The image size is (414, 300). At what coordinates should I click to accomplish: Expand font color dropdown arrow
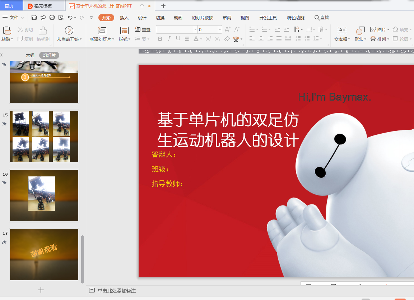(201, 40)
